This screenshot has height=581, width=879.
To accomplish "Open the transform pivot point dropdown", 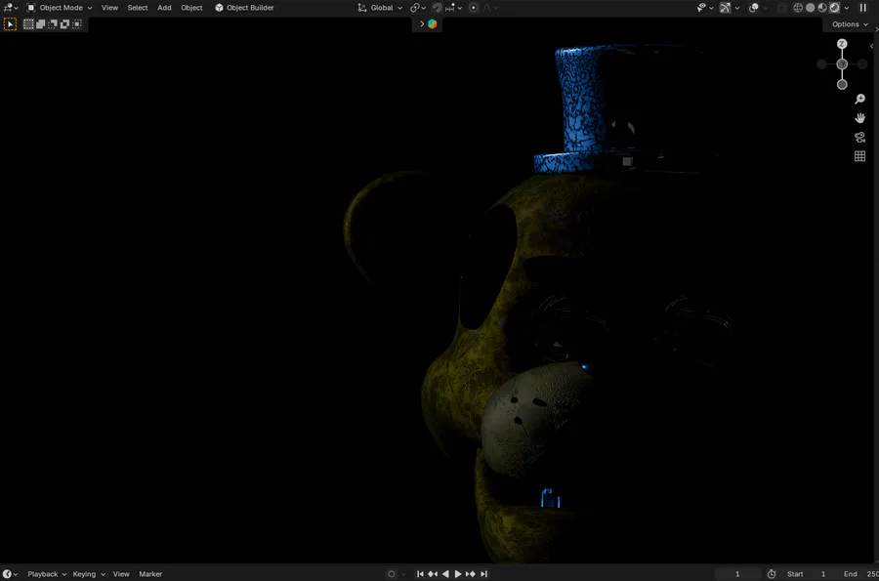I will [x=418, y=7].
